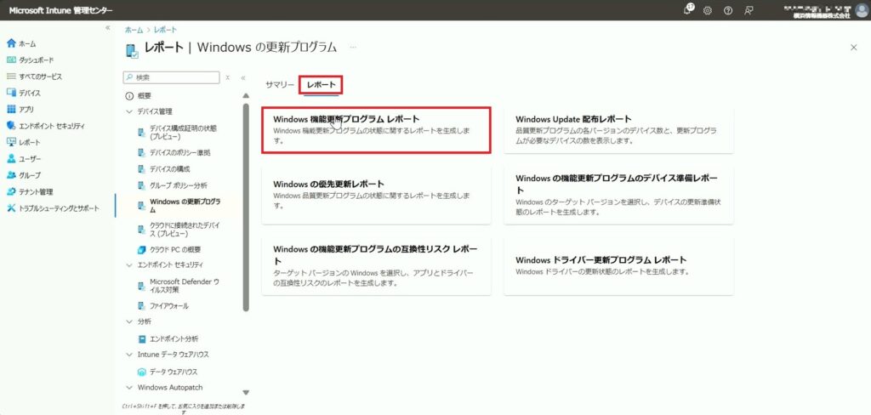This screenshot has width=871, height=415.
Task: Click icon beside デバイスのポリシー準拠
Action: 142,152
